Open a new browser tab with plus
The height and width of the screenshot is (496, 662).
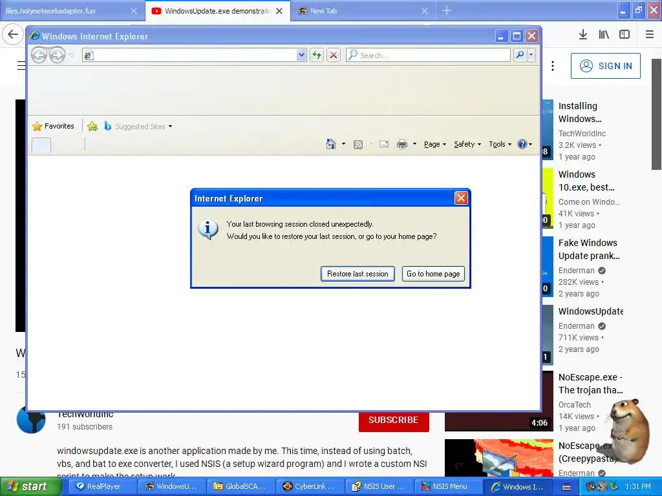click(446, 10)
